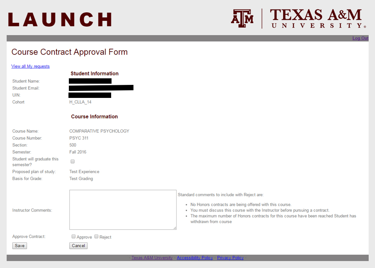Click the H_CLLA_14 cohort value

(x=80, y=102)
